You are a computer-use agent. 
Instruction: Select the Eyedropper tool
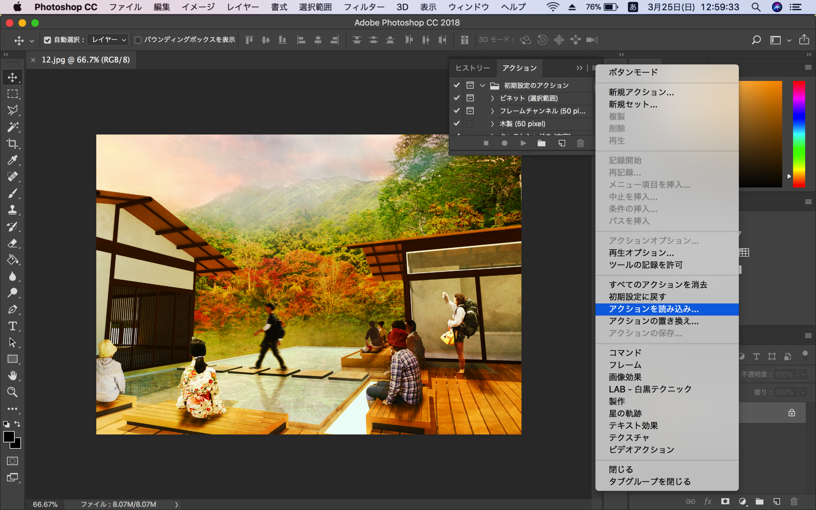click(x=12, y=160)
